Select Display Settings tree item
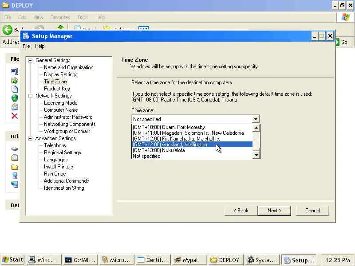The width and height of the screenshot is (355, 266). [x=61, y=74]
